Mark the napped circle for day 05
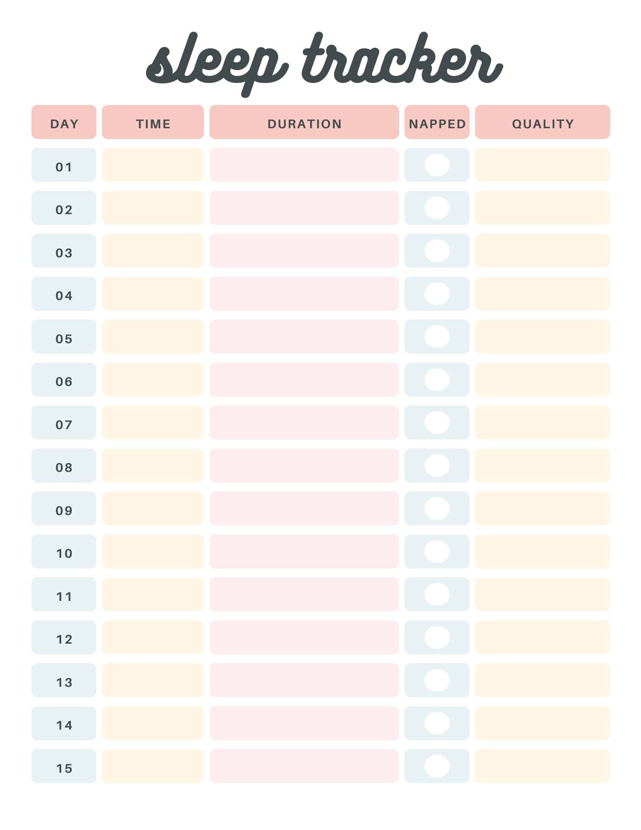The image size is (641, 830). 437,337
